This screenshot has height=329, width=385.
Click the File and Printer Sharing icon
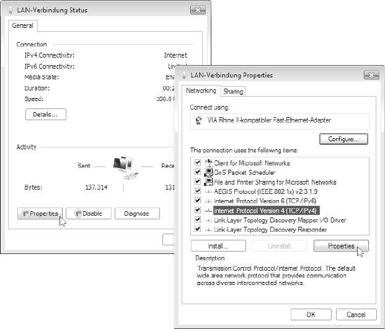pos(208,182)
